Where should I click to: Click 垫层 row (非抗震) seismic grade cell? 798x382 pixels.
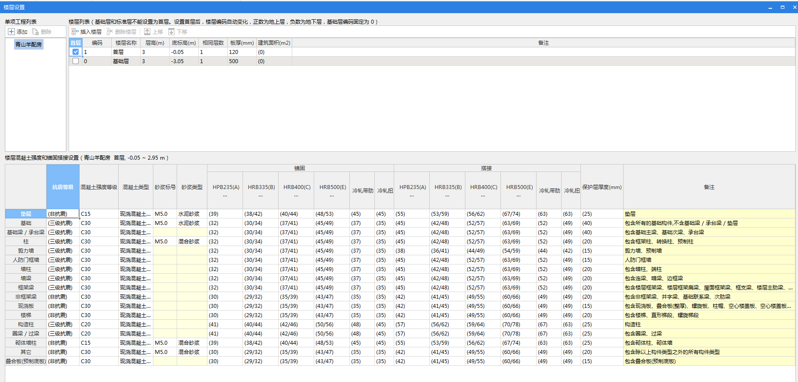tap(63, 214)
